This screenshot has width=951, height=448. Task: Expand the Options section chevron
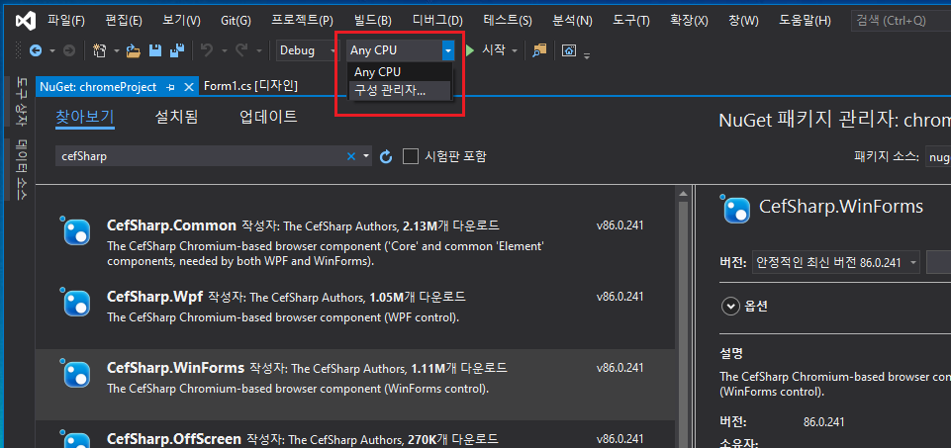click(x=729, y=307)
